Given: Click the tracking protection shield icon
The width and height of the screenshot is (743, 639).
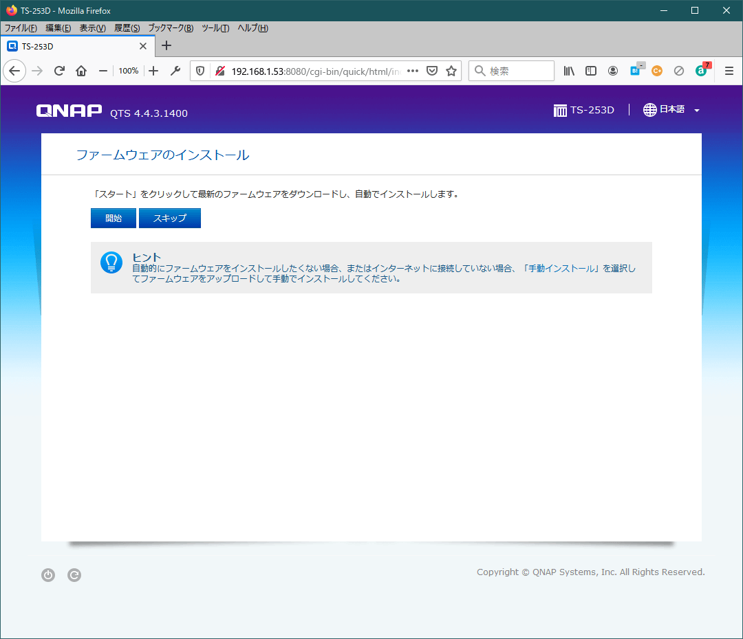Looking at the screenshot, I should tap(200, 71).
